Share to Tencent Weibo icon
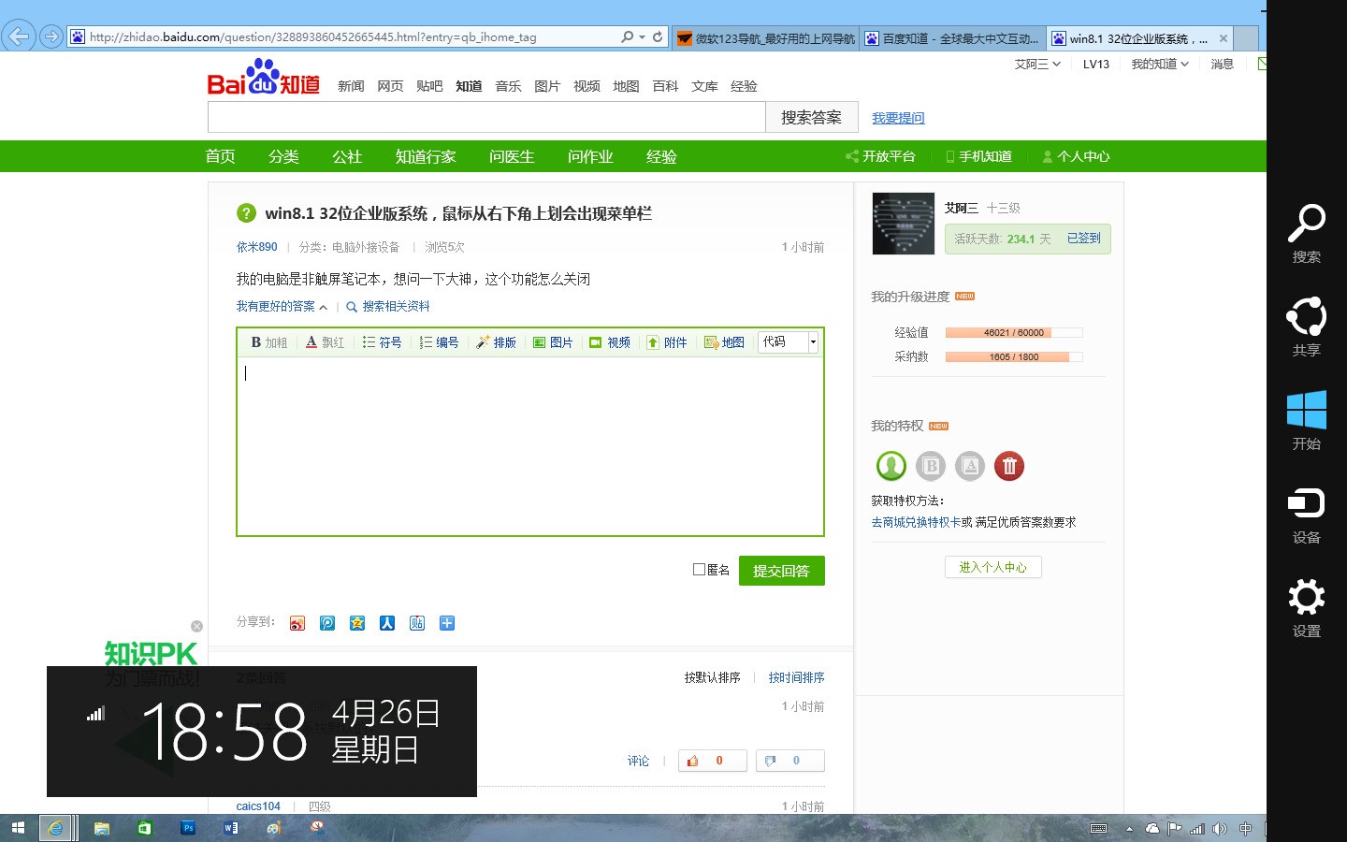 tap(327, 623)
